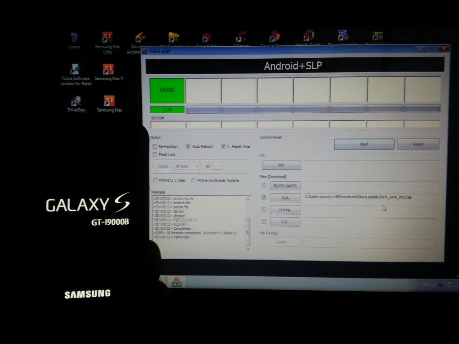Click the green PASS! status box
This screenshot has height=344, width=459.
tap(167, 90)
